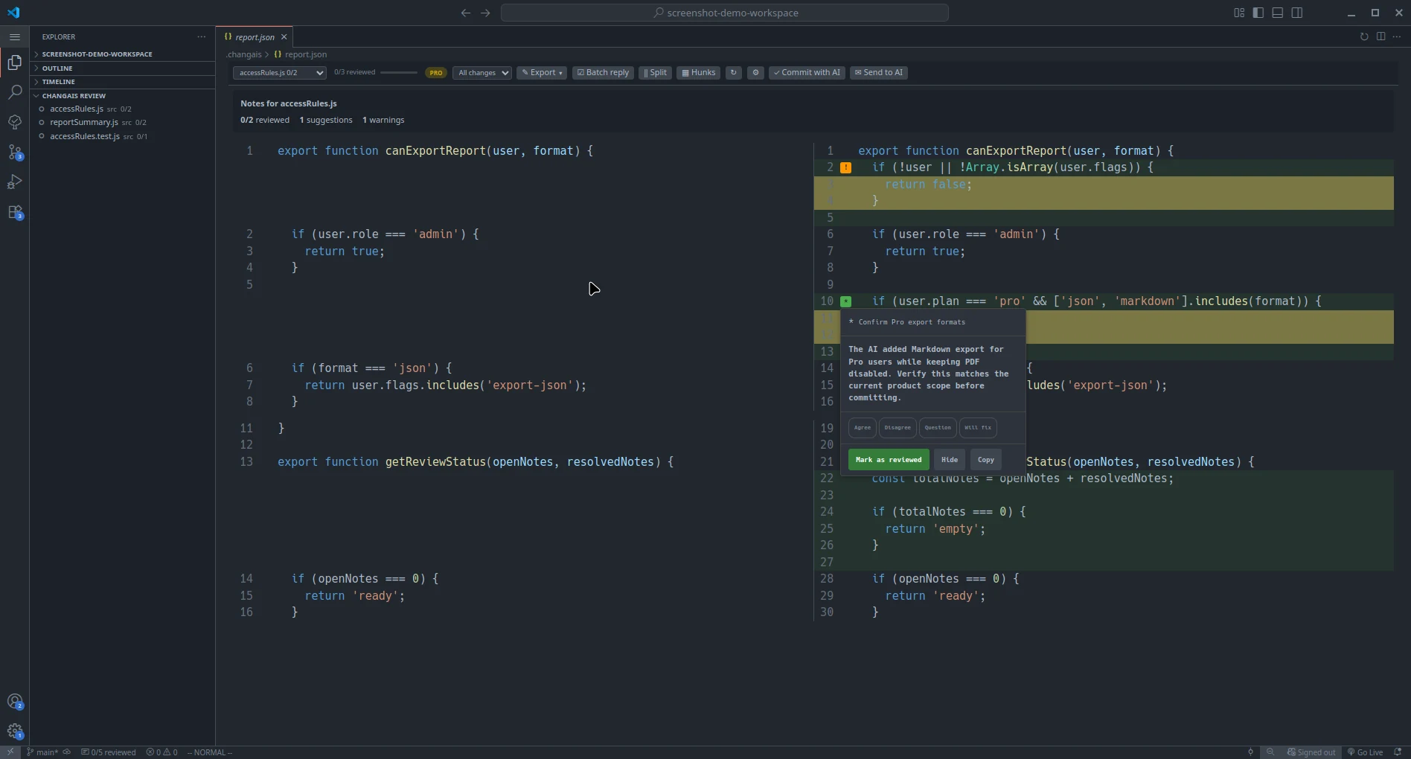Click the command center search box
Viewport: 1411px width, 759px height.
pos(725,13)
